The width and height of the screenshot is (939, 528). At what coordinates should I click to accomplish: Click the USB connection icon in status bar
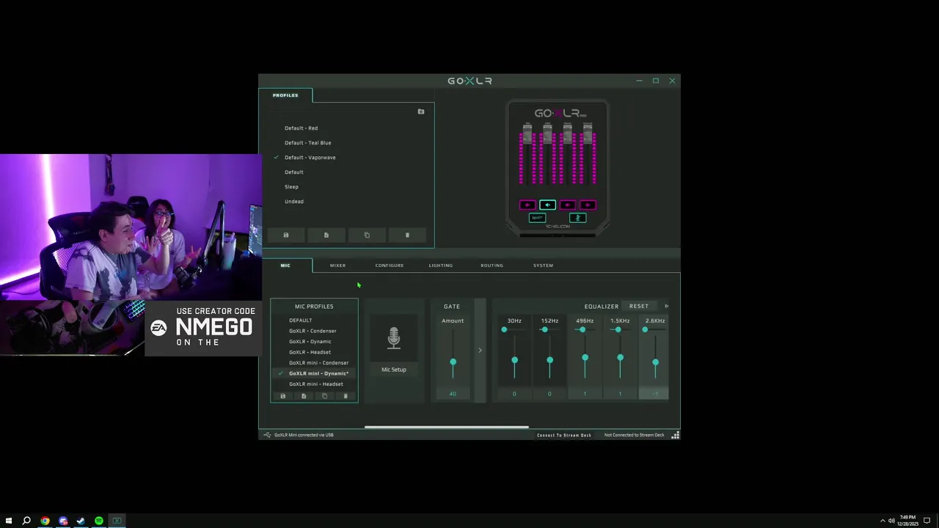point(267,435)
